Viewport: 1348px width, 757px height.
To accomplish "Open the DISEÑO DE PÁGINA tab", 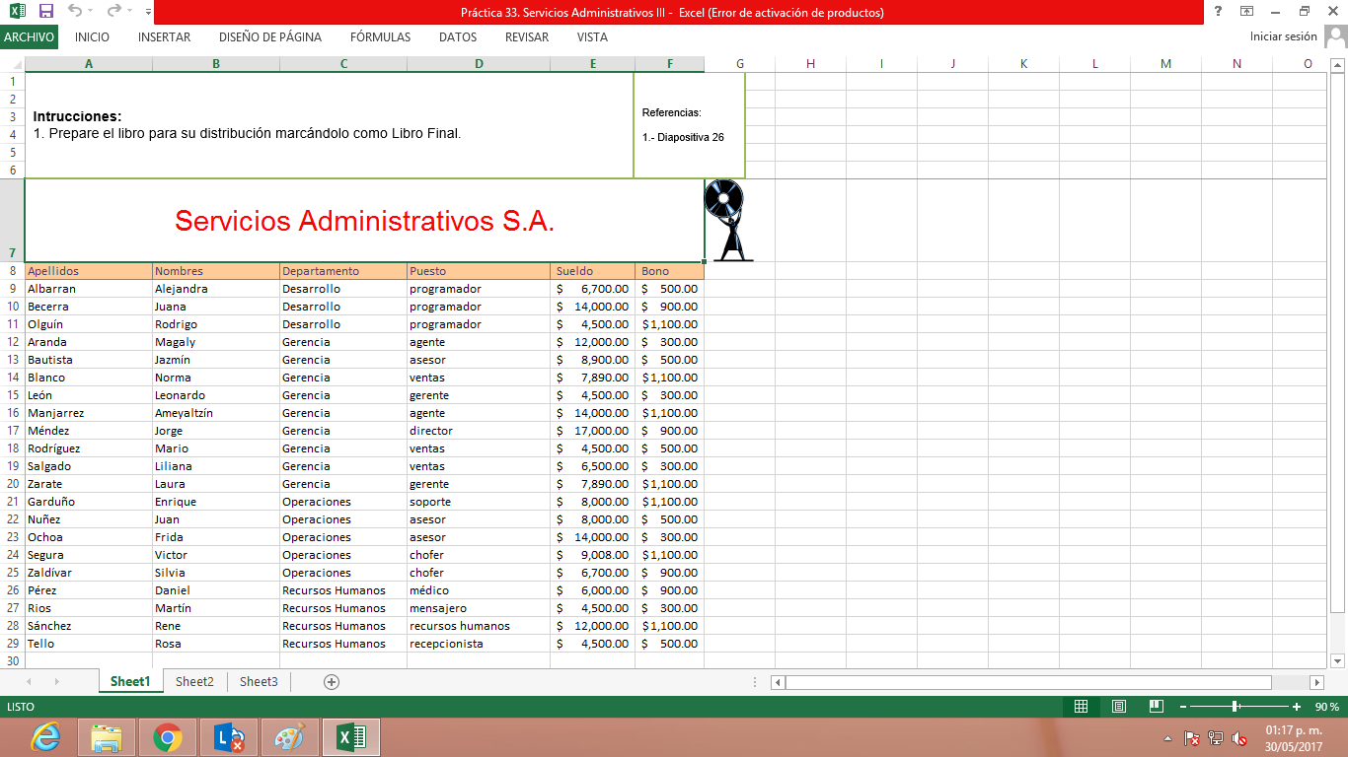I will (x=270, y=36).
